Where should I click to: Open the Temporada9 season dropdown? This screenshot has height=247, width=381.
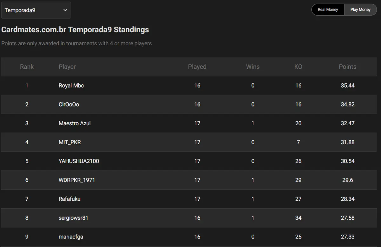coord(36,10)
